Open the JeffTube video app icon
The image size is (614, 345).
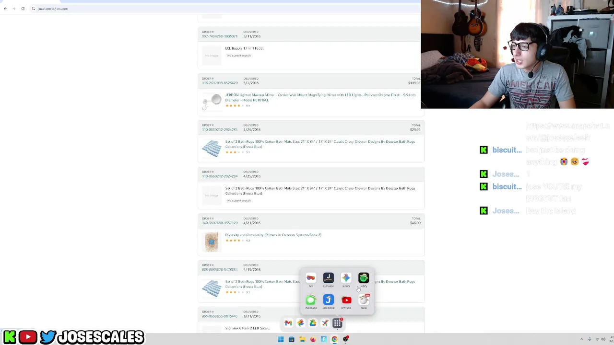point(346,300)
